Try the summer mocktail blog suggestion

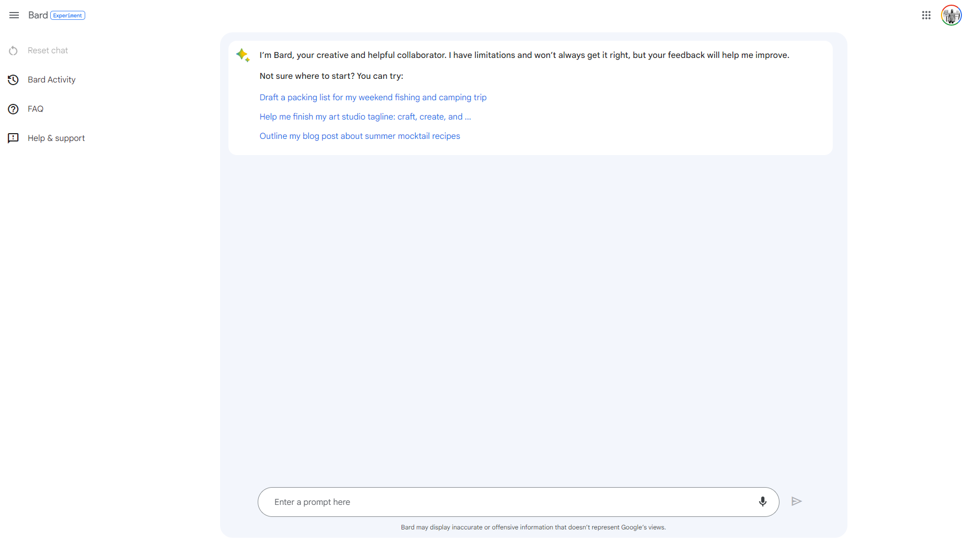(x=360, y=136)
